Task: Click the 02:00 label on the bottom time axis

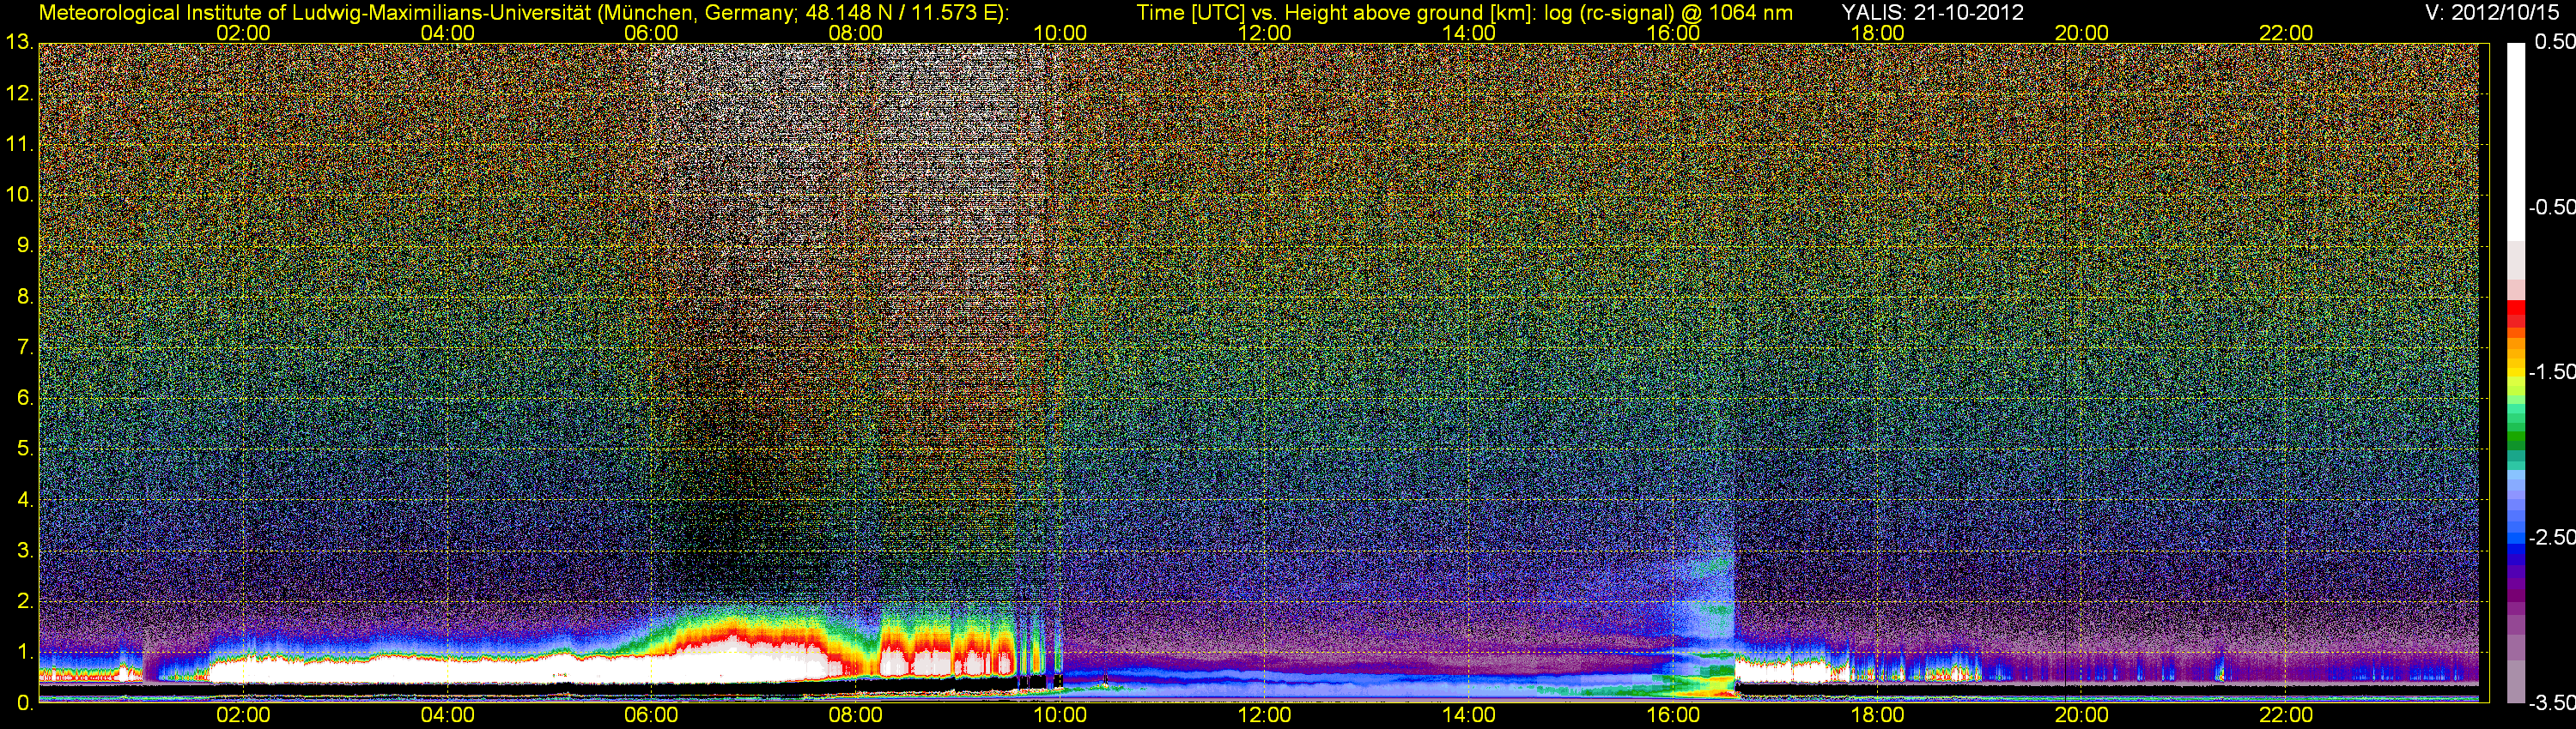Action: [x=243, y=715]
